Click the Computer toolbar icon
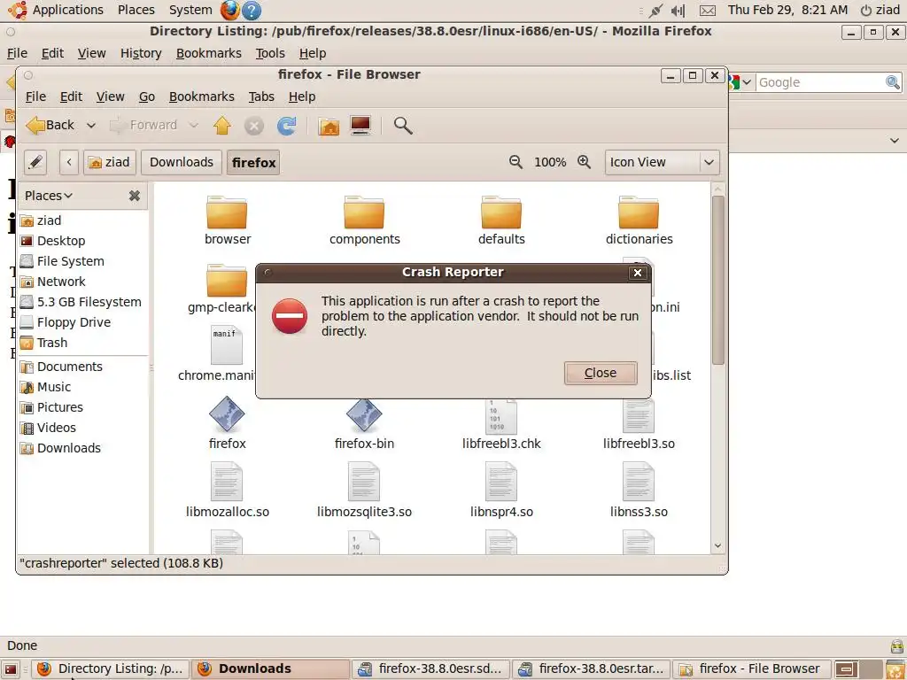 click(x=360, y=125)
